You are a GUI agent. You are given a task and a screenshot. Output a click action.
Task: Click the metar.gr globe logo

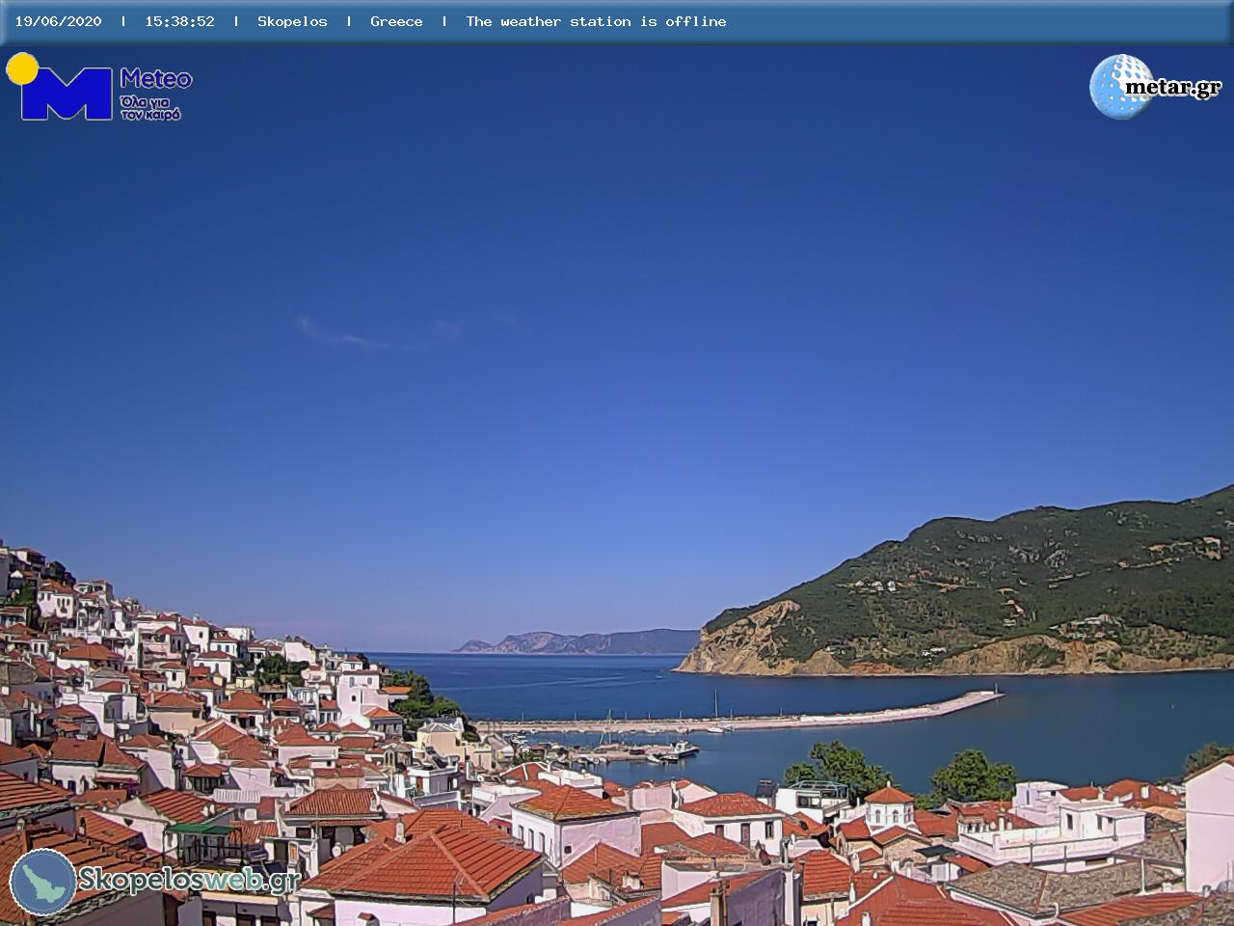pyautogui.click(x=1120, y=86)
